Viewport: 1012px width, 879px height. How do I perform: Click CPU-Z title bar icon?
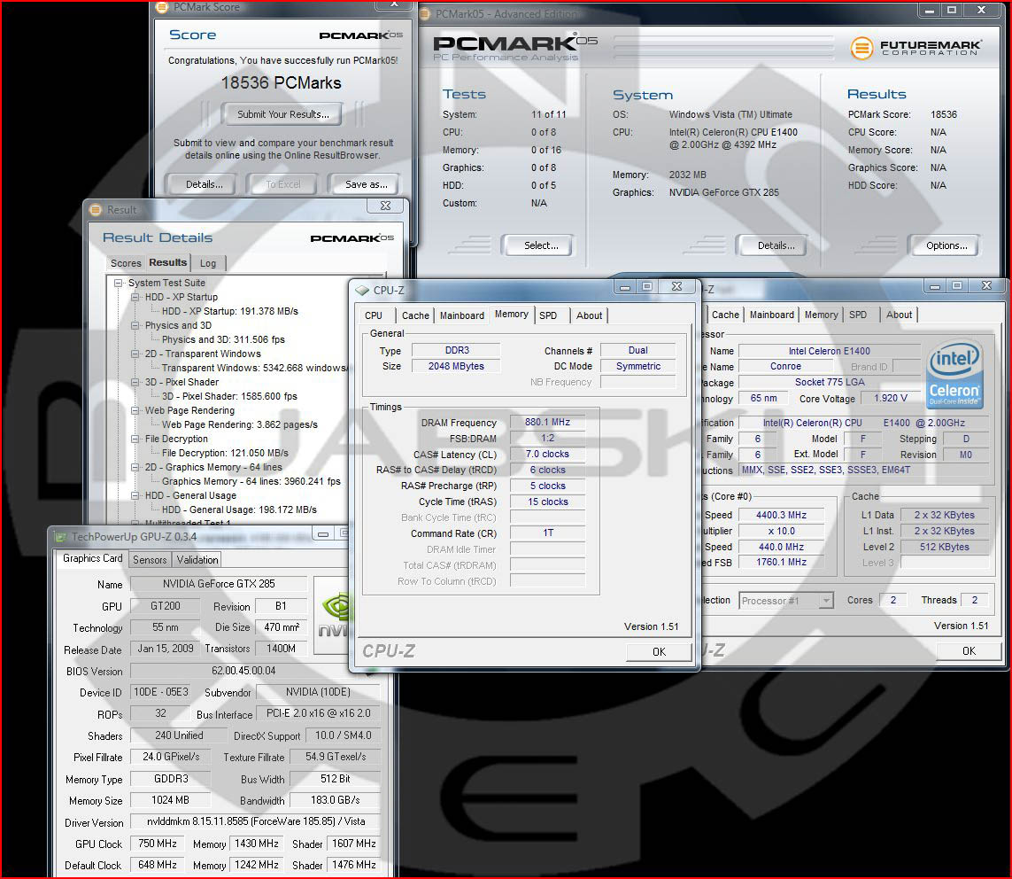point(362,290)
